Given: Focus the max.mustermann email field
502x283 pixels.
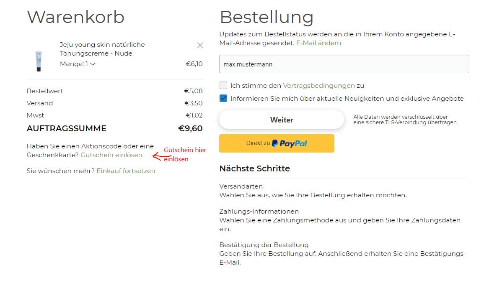Looking at the screenshot, I should [x=344, y=64].
